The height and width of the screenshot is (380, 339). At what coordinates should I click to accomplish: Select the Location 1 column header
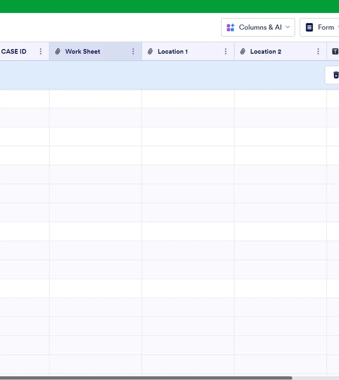188,51
